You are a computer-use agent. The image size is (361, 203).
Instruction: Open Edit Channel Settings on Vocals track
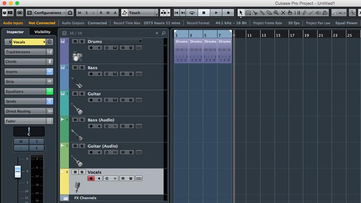pos(107,178)
